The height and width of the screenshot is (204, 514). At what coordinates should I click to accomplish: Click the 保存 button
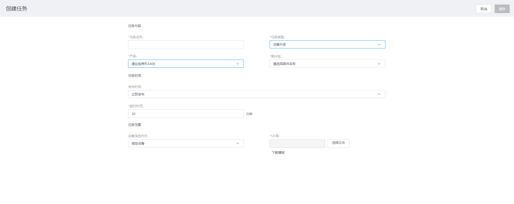click(502, 9)
